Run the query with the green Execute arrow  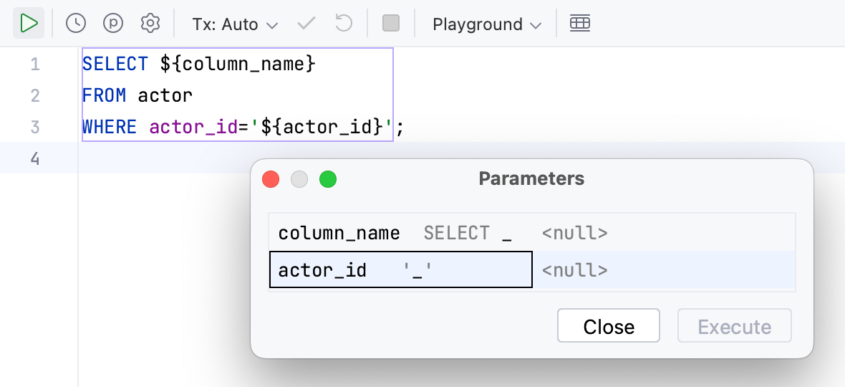(x=29, y=24)
